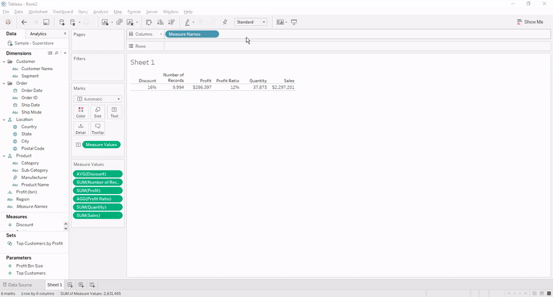Select the Top Customers by Profit set
Viewport: 553px width, 297px height.
pos(40,243)
